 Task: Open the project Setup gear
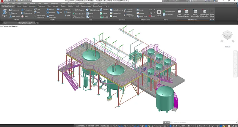[x=159, y=12]
